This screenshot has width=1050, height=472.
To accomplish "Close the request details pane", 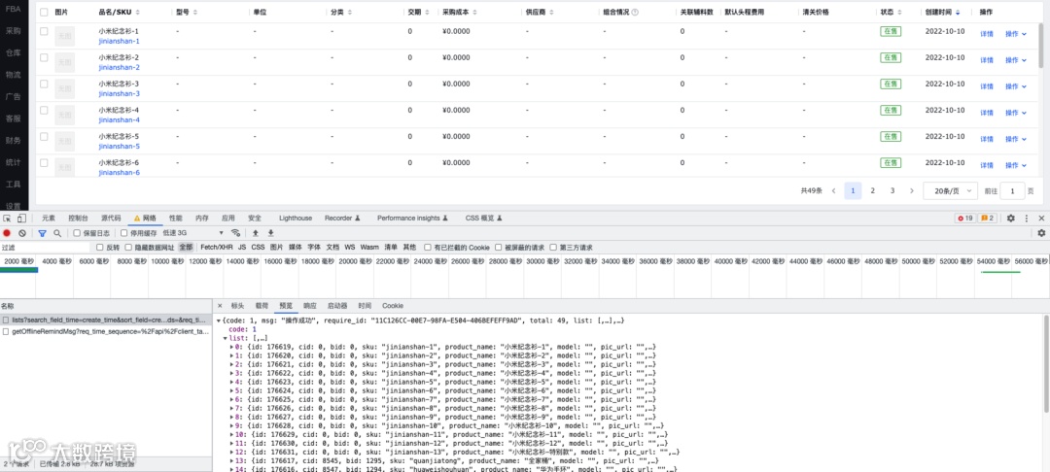I will click(220, 306).
